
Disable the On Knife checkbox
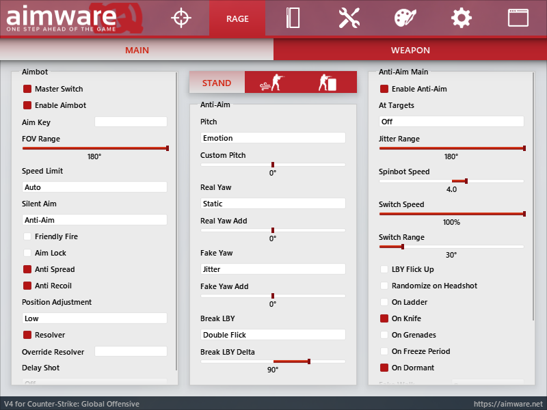384,318
